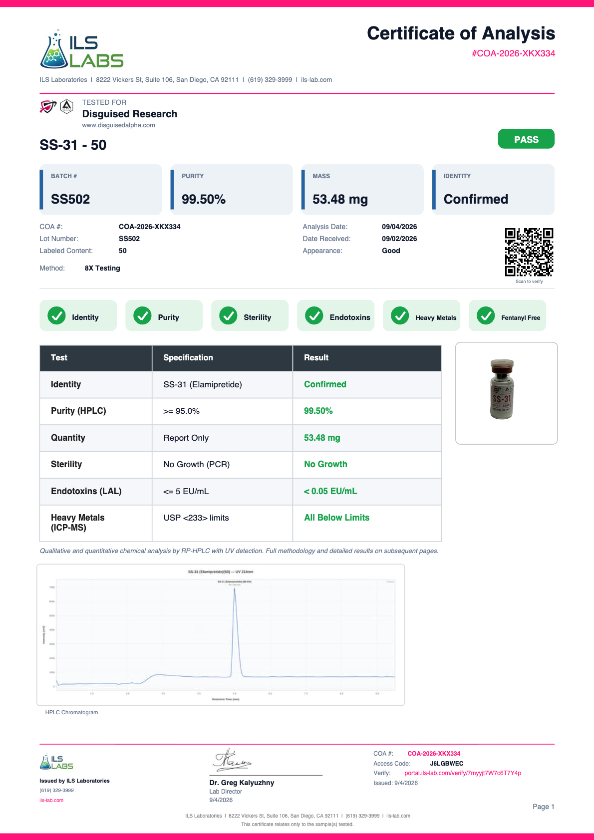Open ils-lab.com in the header address line

tap(316, 80)
